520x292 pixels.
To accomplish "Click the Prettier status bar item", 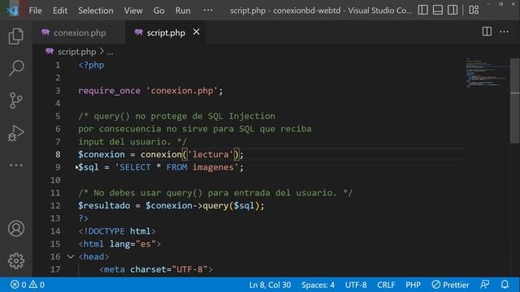I will click(450, 285).
